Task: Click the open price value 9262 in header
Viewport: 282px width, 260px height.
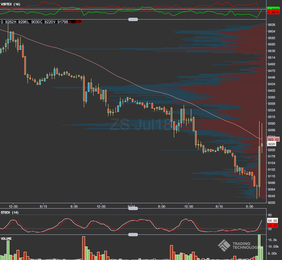Action: 9,22
